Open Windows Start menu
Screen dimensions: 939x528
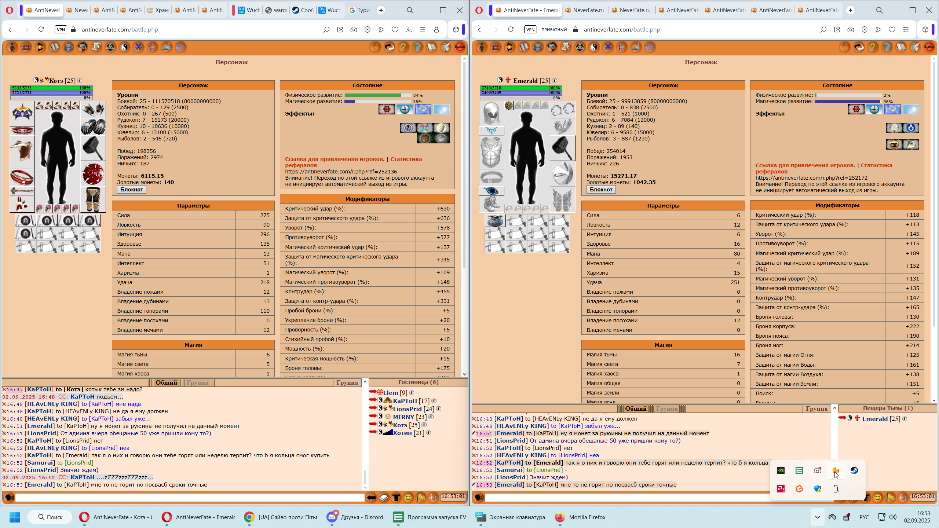coord(15,517)
